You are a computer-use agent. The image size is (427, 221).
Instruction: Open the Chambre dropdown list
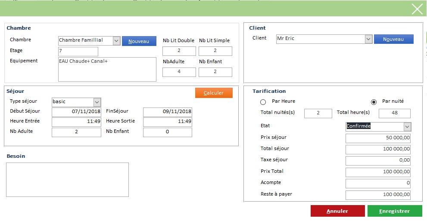point(116,41)
